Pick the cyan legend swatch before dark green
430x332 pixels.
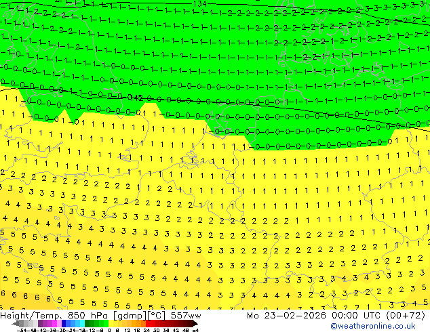(83, 323)
